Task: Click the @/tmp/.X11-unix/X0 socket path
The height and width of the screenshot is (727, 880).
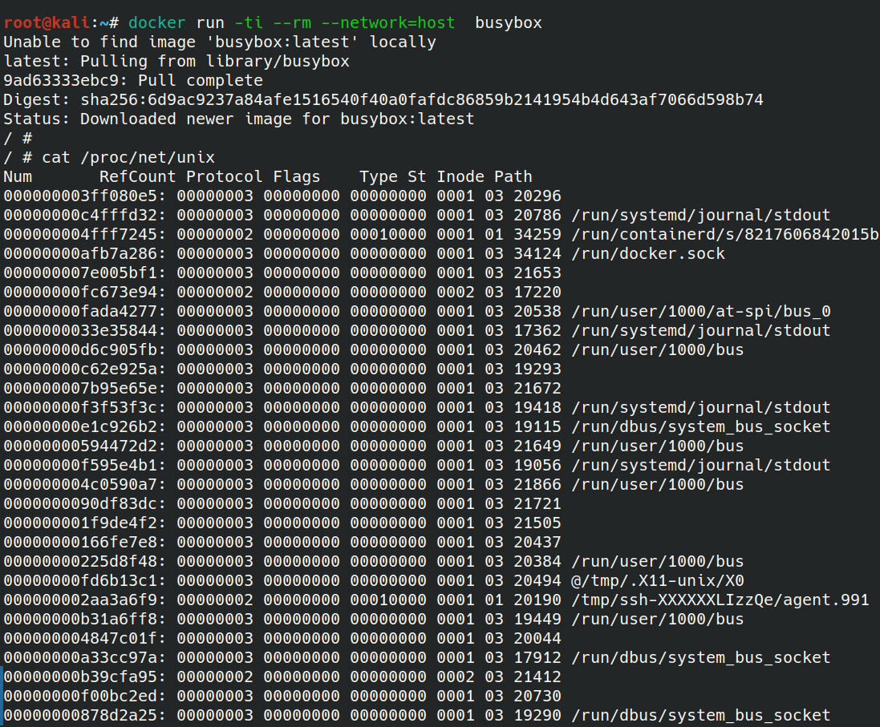Action: pos(663,580)
